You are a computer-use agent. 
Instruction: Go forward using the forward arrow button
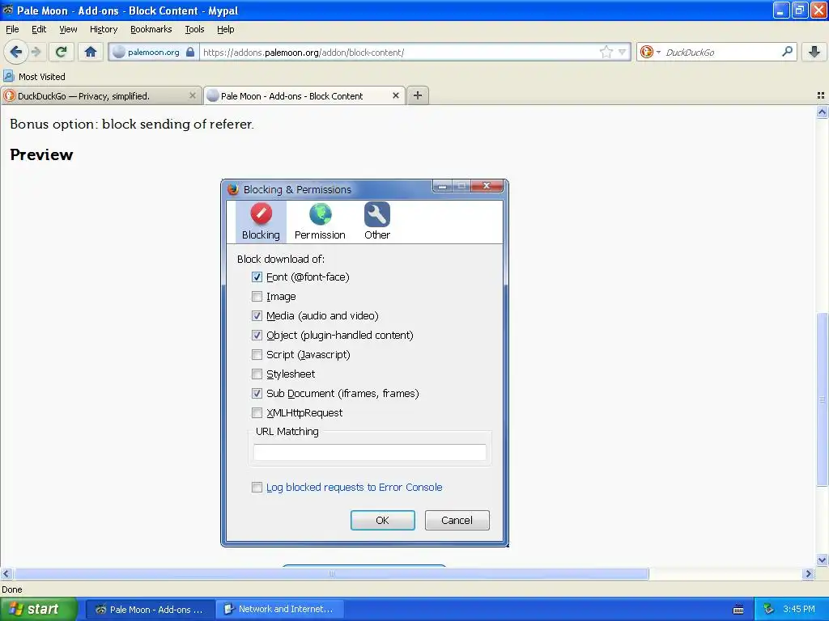point(36,52)
